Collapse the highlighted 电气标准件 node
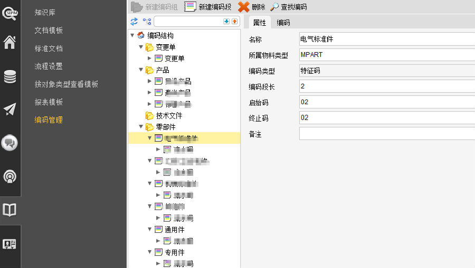475x268 pixels. (149, 138)
